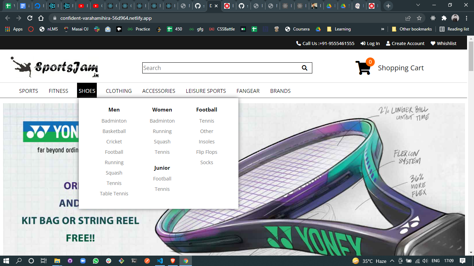This screenshot has height=266, width=474.
Task: Open the shopping cart icon
Action: [363, 68]
